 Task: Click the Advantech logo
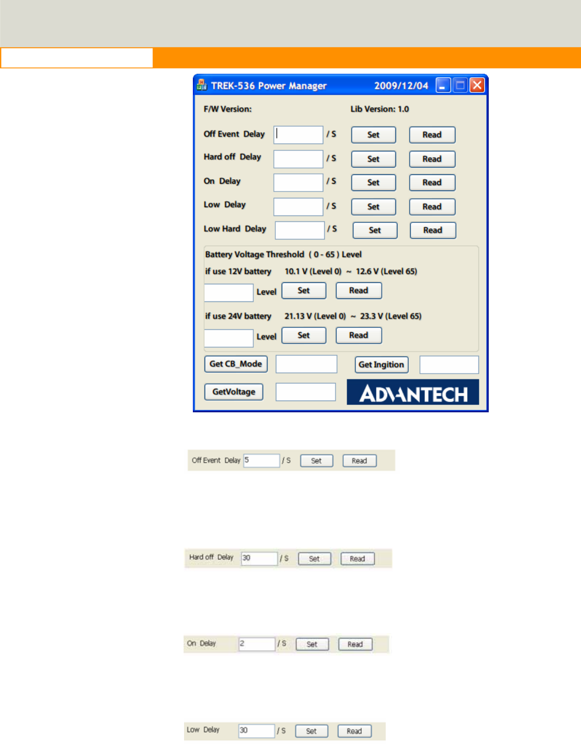[x=413, y=392]
